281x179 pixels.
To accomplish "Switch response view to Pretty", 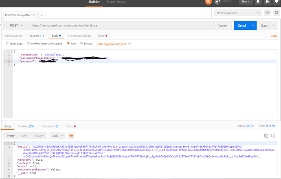I will click(x=11, y=136).
